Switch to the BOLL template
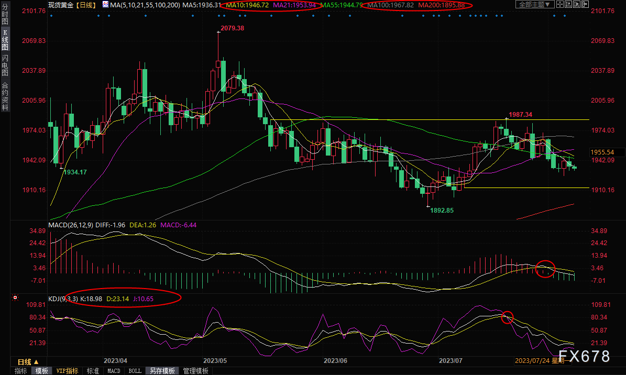Viewport: 626px width, 375px height. [135, 371]
